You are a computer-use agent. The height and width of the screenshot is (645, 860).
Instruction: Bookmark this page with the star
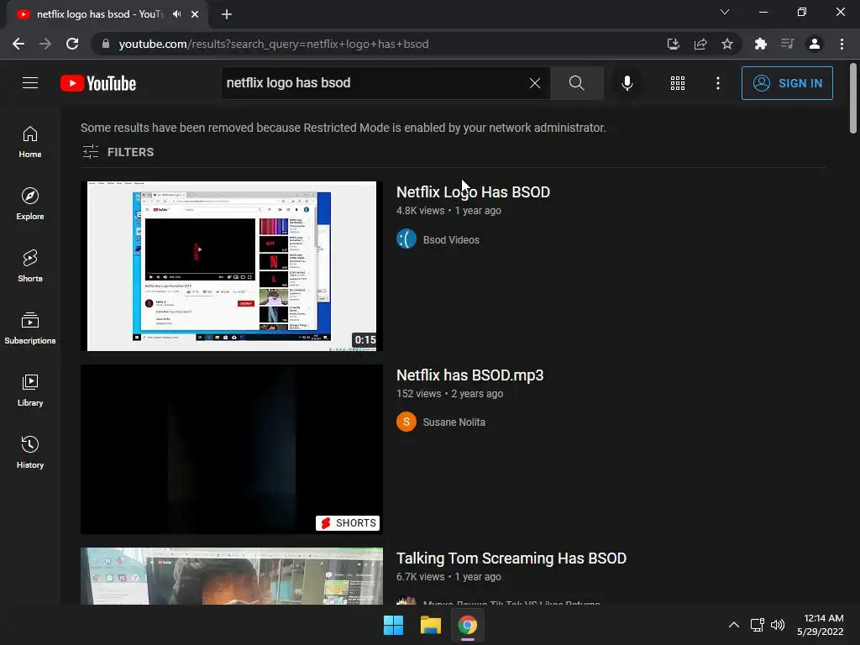click(727, 44)
